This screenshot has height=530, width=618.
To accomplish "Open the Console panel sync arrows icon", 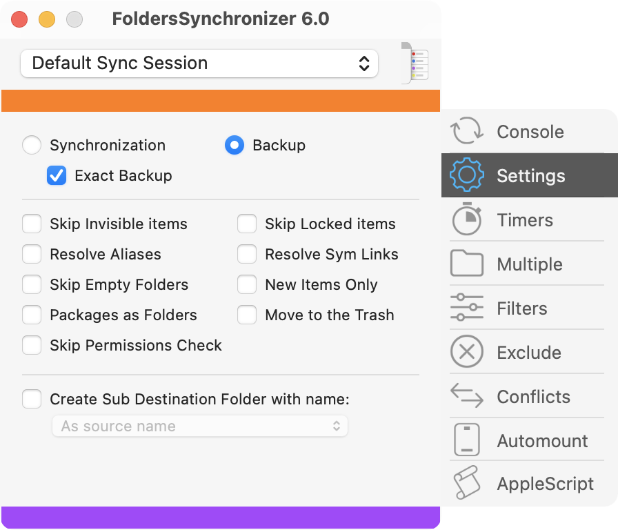I will pos(467,131).
